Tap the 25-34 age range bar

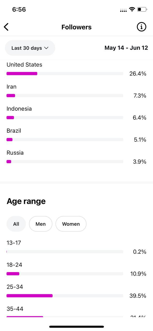tap(65, 296)
